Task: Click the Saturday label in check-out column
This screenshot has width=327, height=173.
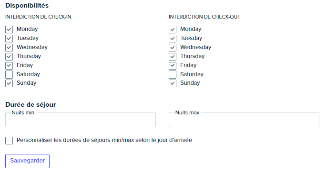Action: tap(192, 74)
